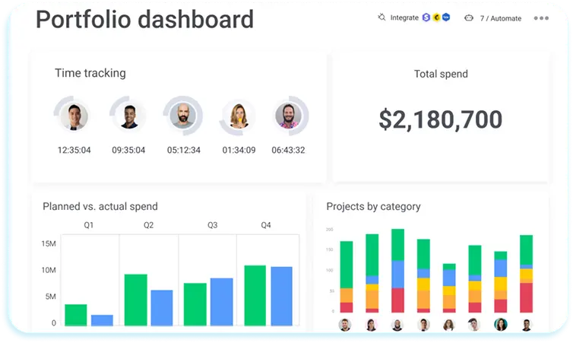Viewport: 573px width, 343px height.
Task: Click the last avatar under Projects by category
Action: pyautogui.click(x=526, y=325)
